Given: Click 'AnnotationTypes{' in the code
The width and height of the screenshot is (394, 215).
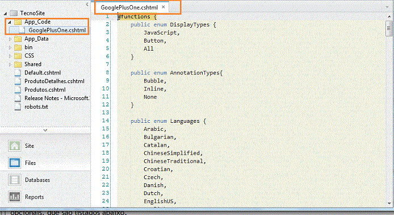Looking at the screenshot, I should (196, 73).
